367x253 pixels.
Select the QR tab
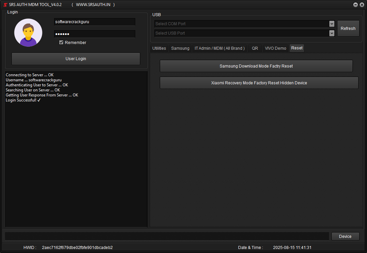coord(255,48)
